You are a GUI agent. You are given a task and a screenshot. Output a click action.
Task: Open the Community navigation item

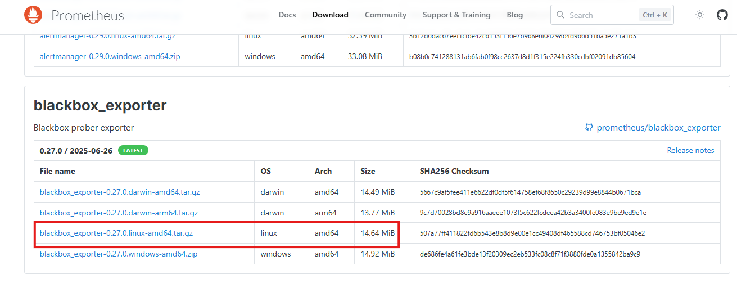click(x=385, y=15)
